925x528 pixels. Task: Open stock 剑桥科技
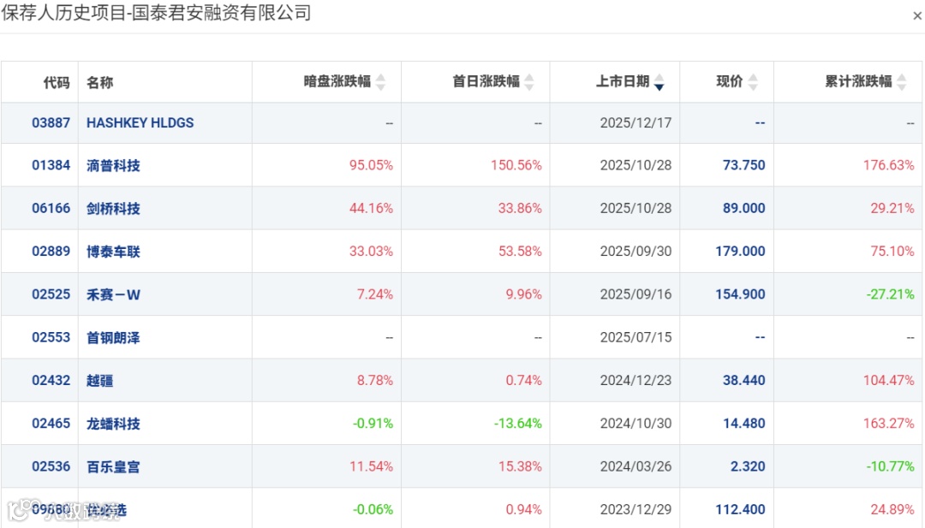pyautogui.click(x=113, y=209)
